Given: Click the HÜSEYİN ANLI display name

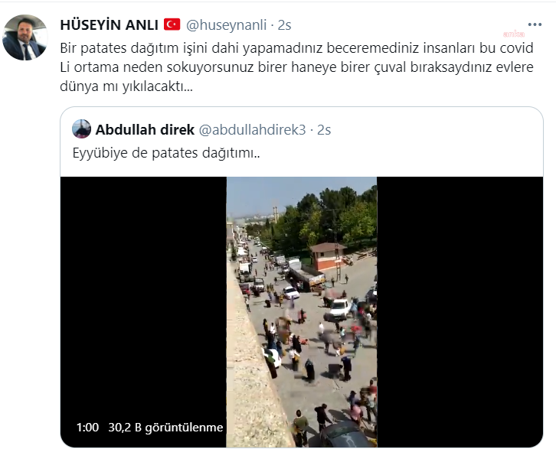Looking at the screenshot, I should 110,25.
